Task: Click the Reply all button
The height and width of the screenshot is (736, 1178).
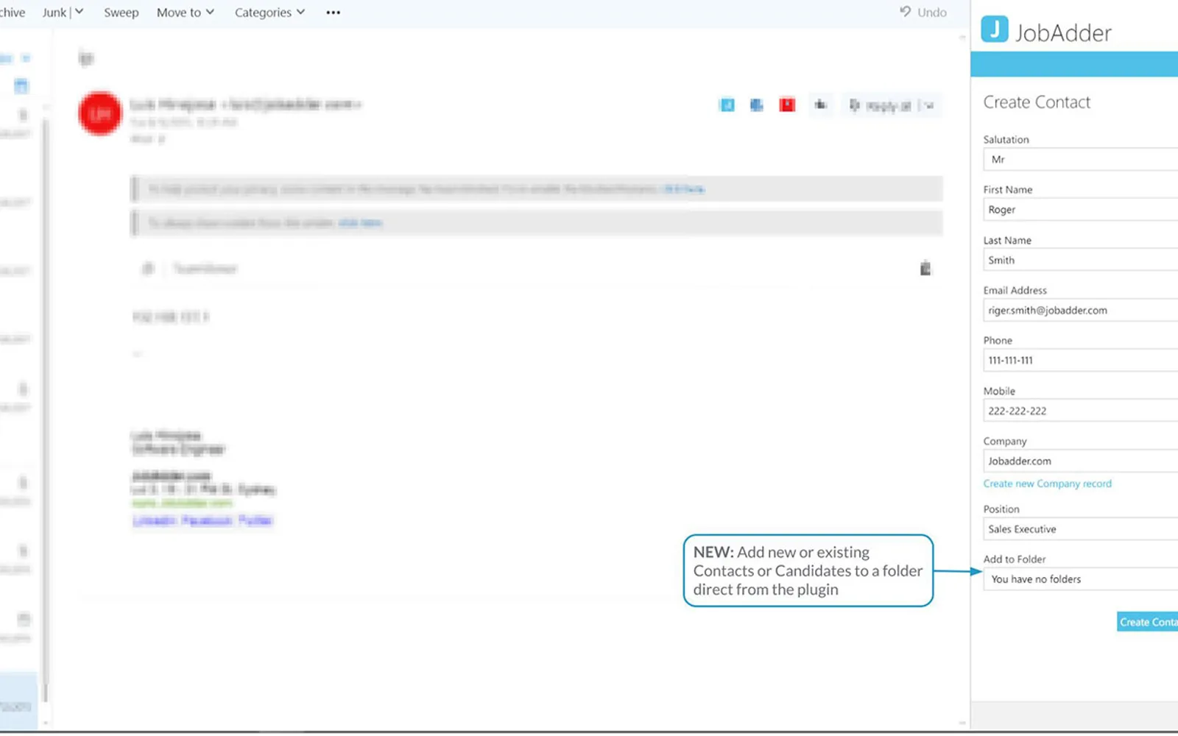Action: click(880, 106)
